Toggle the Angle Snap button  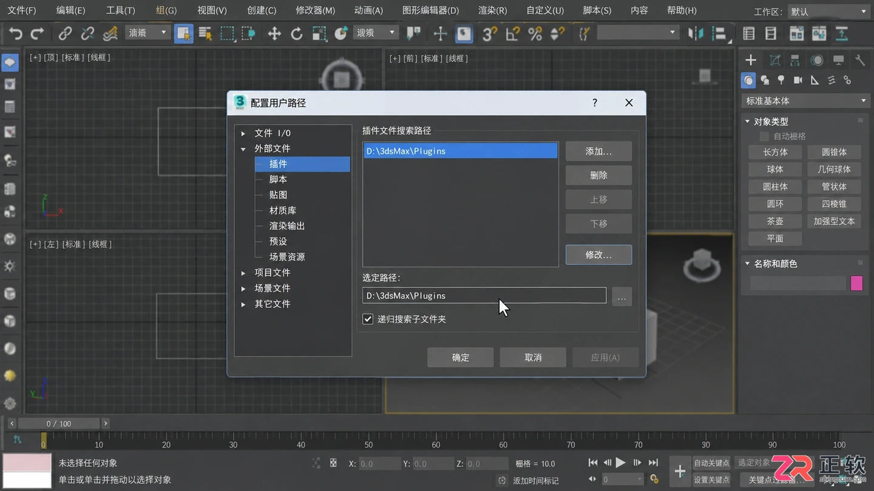coord(512,33)
